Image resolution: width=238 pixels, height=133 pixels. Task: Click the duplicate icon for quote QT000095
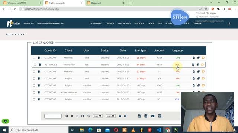point(199,85)
